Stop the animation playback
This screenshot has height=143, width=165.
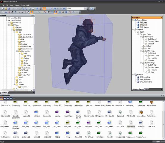pyautogui.click(x=51, y=9)
